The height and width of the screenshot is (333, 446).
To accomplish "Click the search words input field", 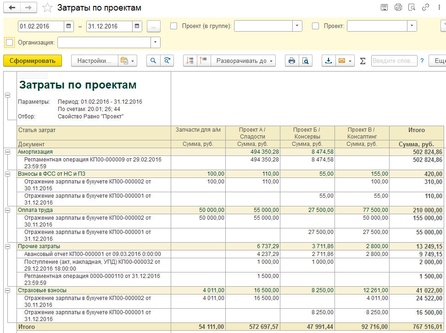I will [x=394, y=61].
